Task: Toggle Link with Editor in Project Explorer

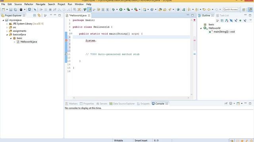Action: point(39,15)
